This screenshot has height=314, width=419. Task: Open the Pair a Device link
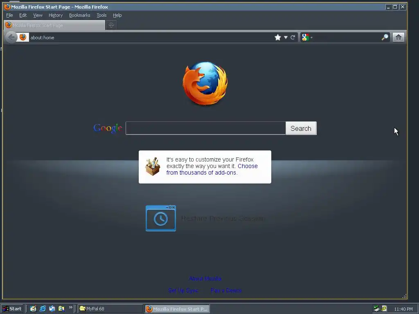coord(226,290)
